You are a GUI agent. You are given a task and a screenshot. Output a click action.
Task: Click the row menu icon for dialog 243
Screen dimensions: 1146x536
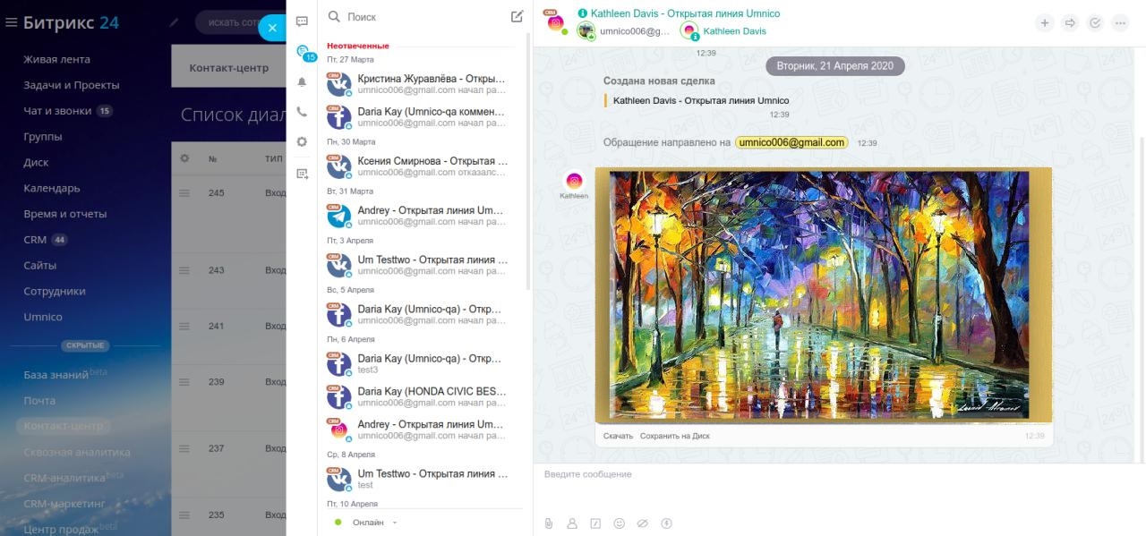(185, 270)
